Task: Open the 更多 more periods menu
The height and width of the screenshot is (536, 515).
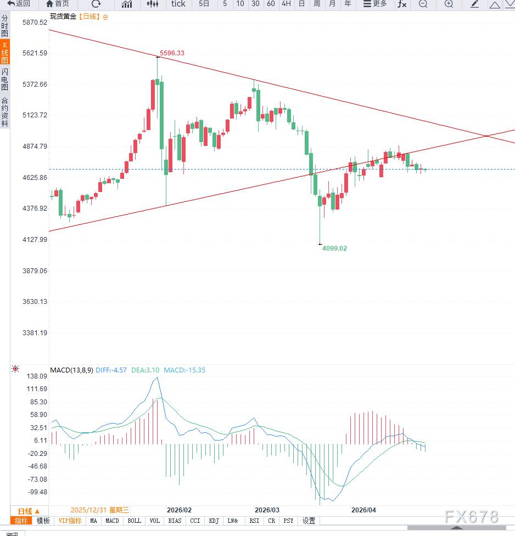Action: click(374, 4)
